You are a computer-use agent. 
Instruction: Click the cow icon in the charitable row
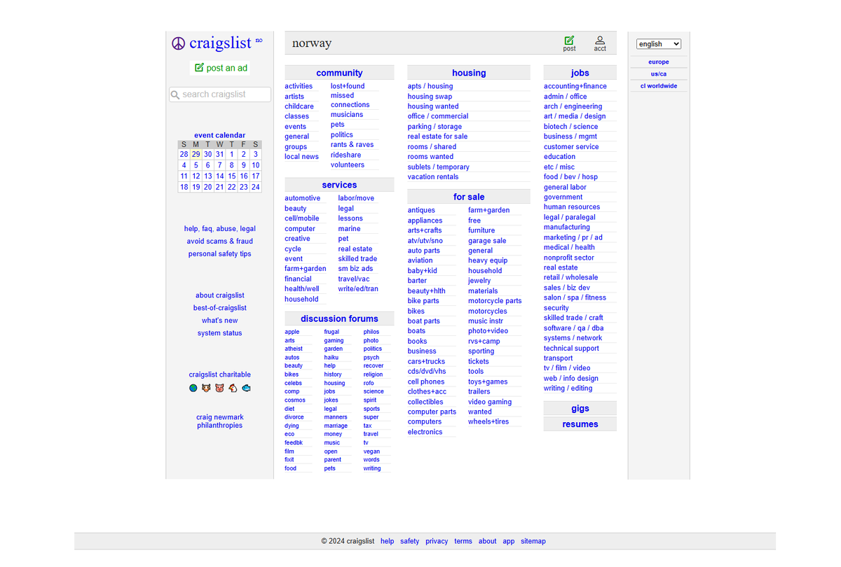(x=206, y=388)
